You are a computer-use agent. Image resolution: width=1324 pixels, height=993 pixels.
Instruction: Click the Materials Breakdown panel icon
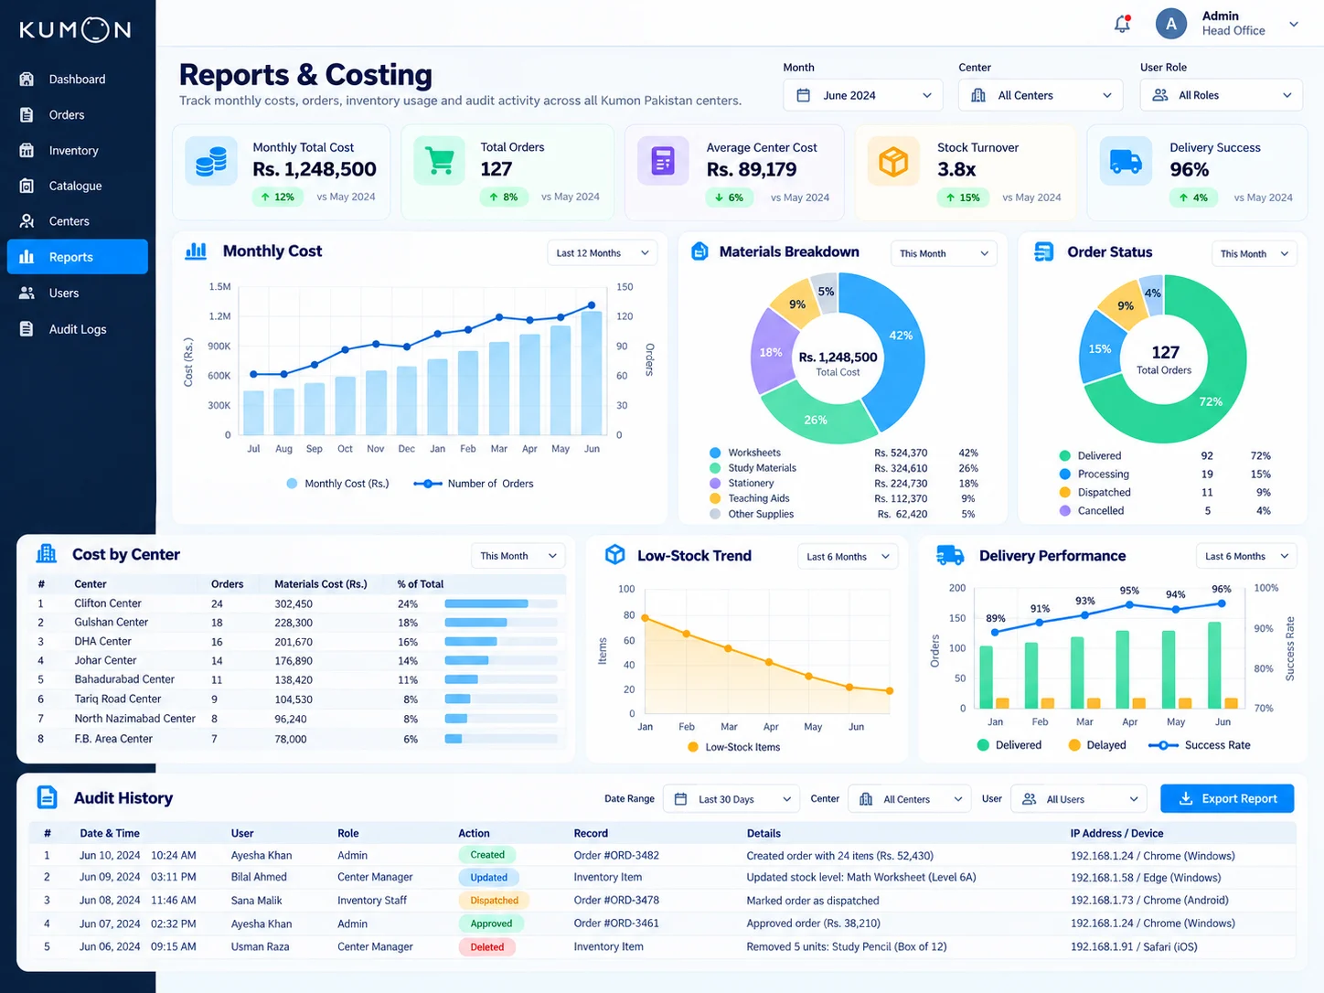point(699,251)
